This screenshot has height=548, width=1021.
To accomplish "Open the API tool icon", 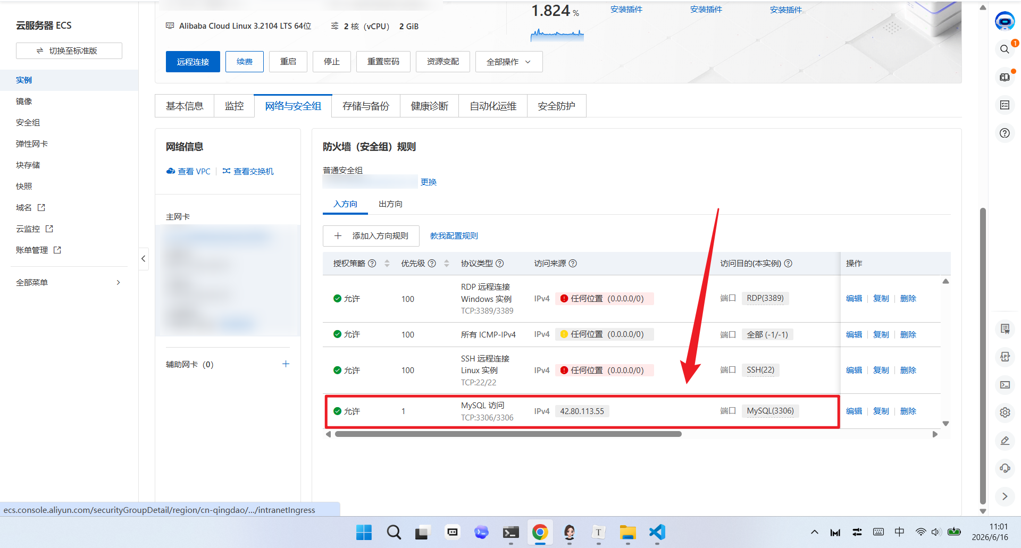I will [1005, 357].
